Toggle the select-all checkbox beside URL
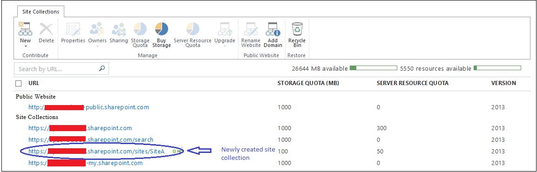The image size is (537, 172). pos(19,83)
